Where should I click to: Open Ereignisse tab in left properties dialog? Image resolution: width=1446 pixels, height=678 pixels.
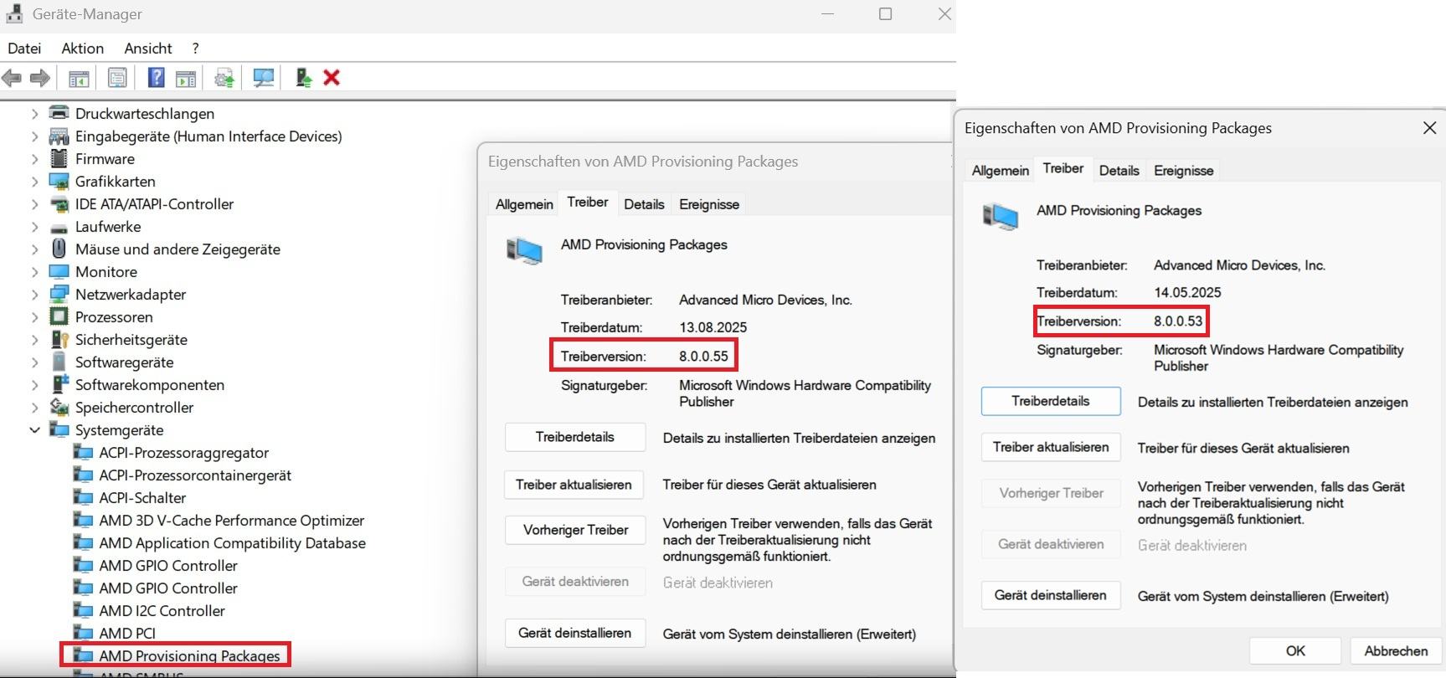coord(709,204)
